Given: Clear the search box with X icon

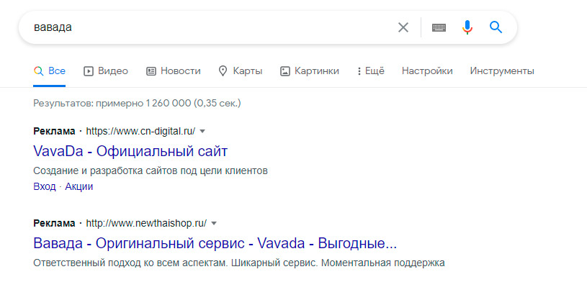Looking at the screenshot, I should click(x=403, y=27).
